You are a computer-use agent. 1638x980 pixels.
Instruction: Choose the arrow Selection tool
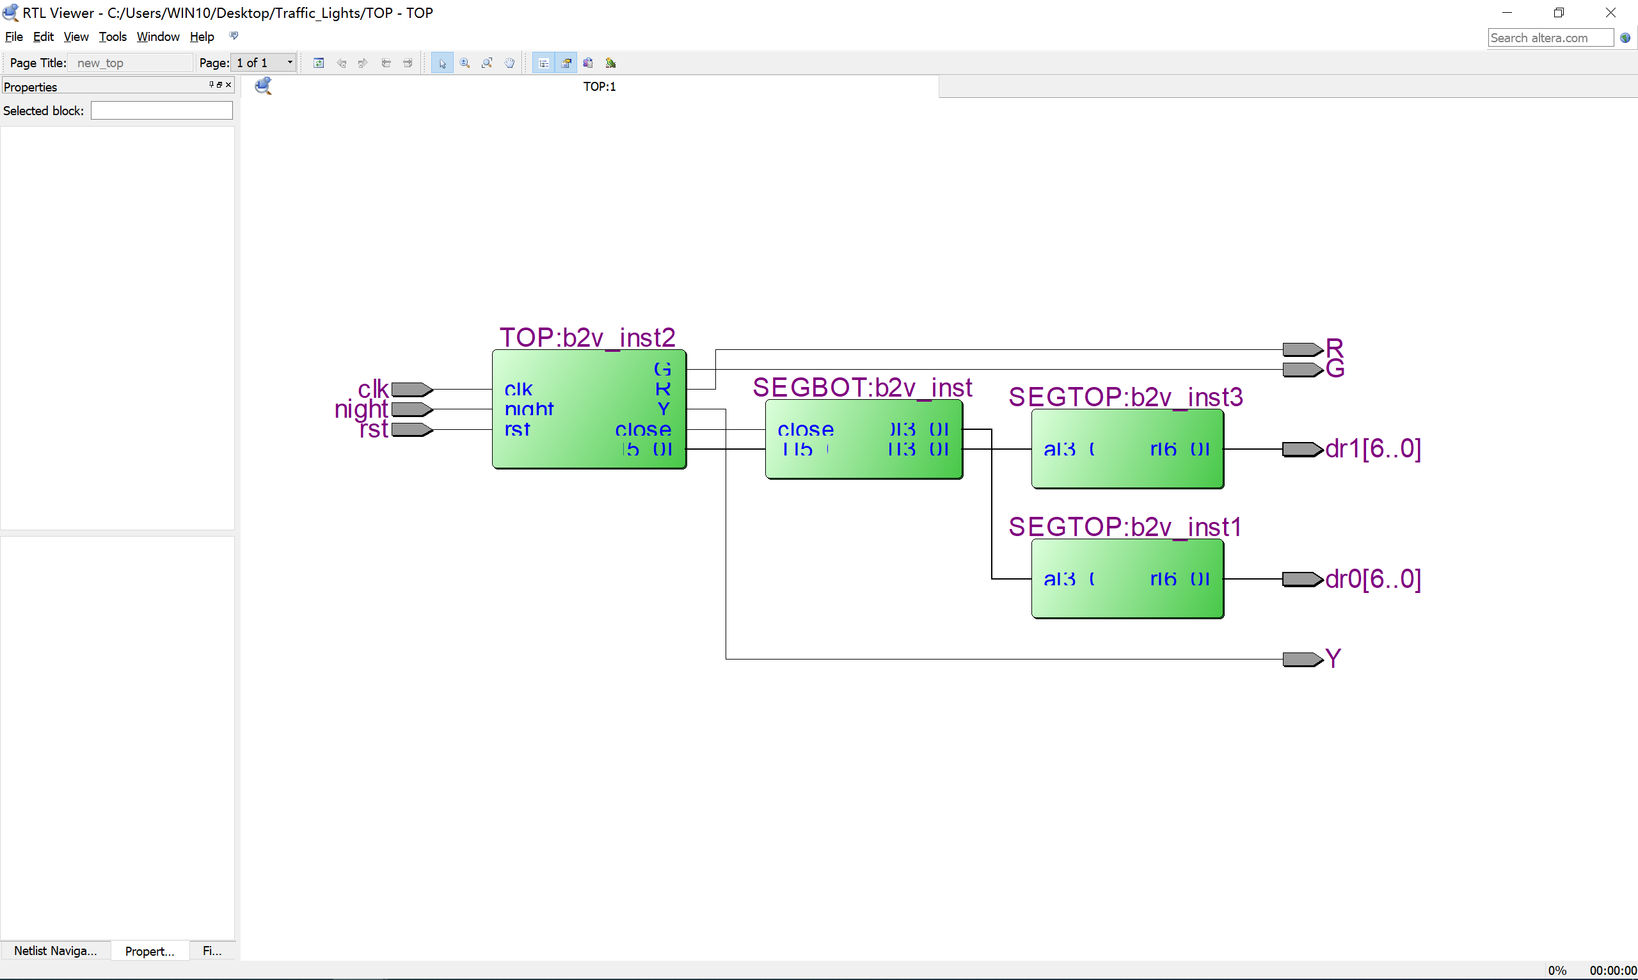point(442,63)
